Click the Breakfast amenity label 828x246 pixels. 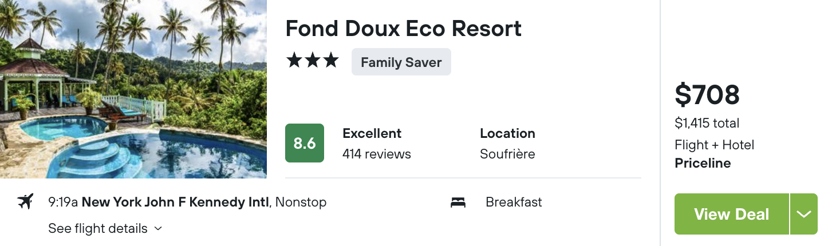[x=514, y=202]
